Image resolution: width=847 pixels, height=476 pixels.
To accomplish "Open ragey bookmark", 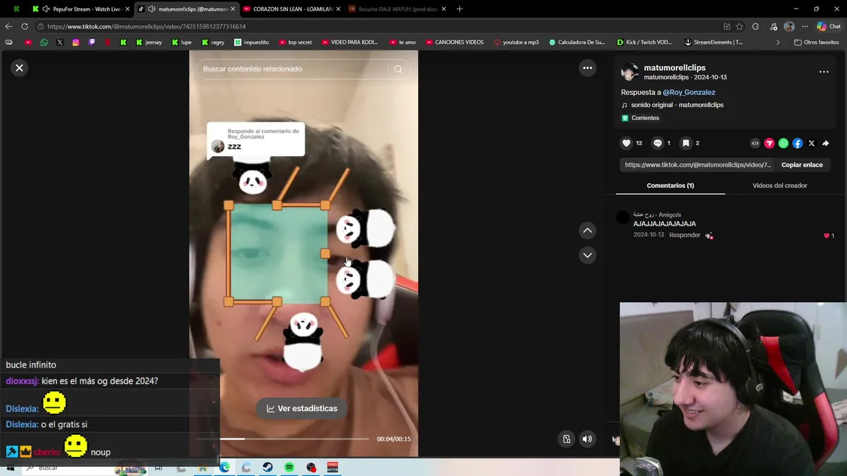I will pos(212,42).
